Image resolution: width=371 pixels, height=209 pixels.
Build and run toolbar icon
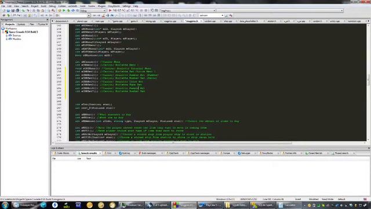pos(68,10)
